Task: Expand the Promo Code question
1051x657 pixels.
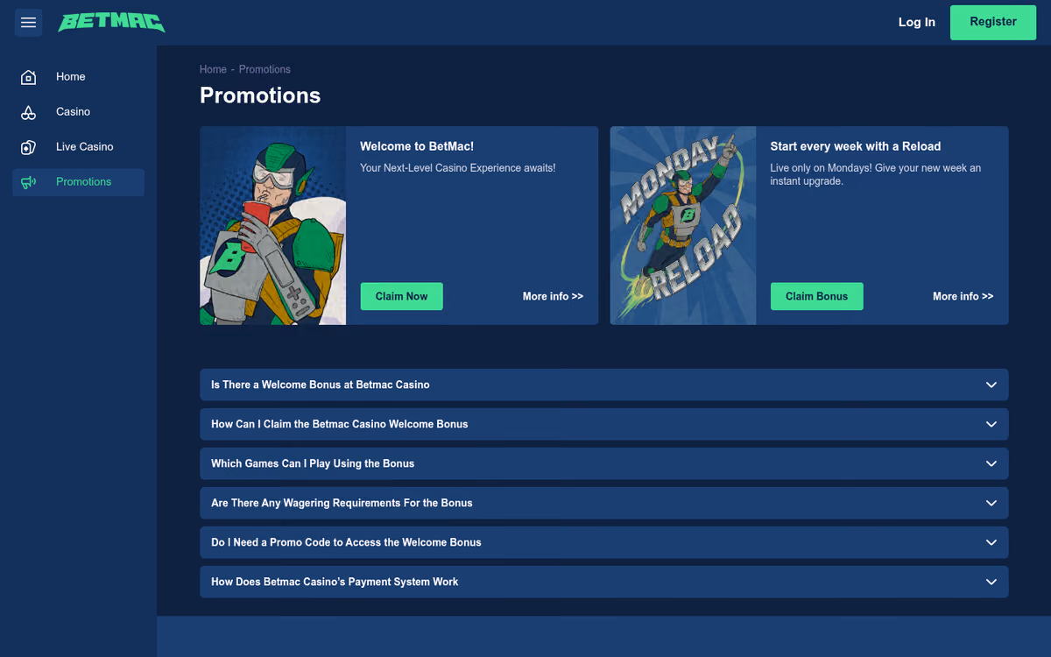Action: [604, 542]
